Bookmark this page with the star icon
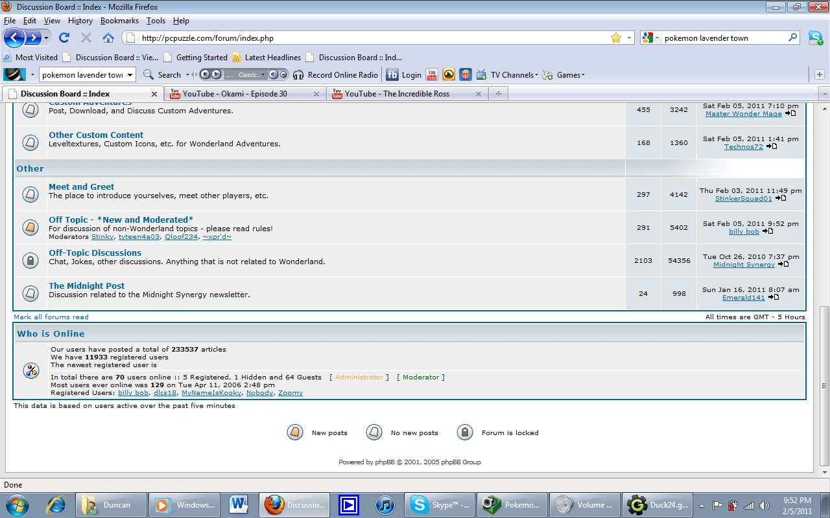The height and width of the screenshot is (518, 830). [x=615, y=38]
